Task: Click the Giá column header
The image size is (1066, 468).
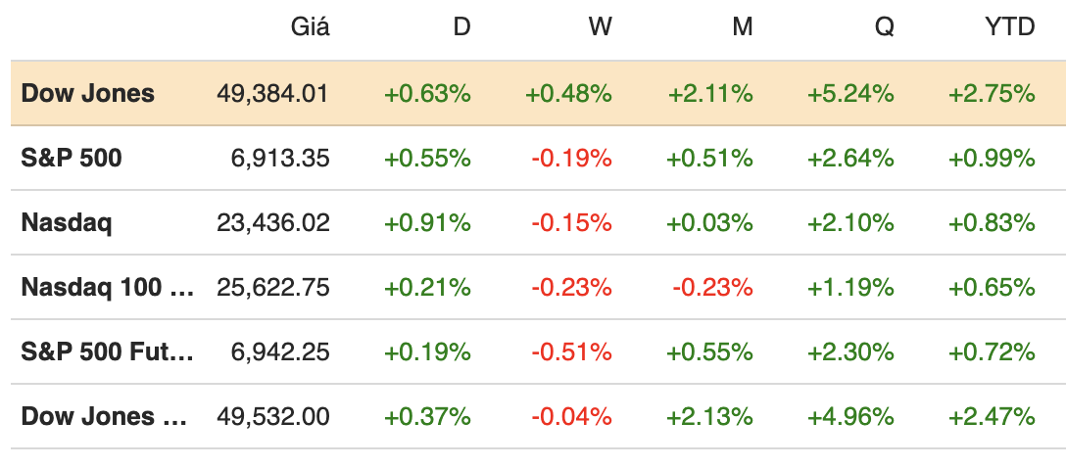Action: (311, 27)
